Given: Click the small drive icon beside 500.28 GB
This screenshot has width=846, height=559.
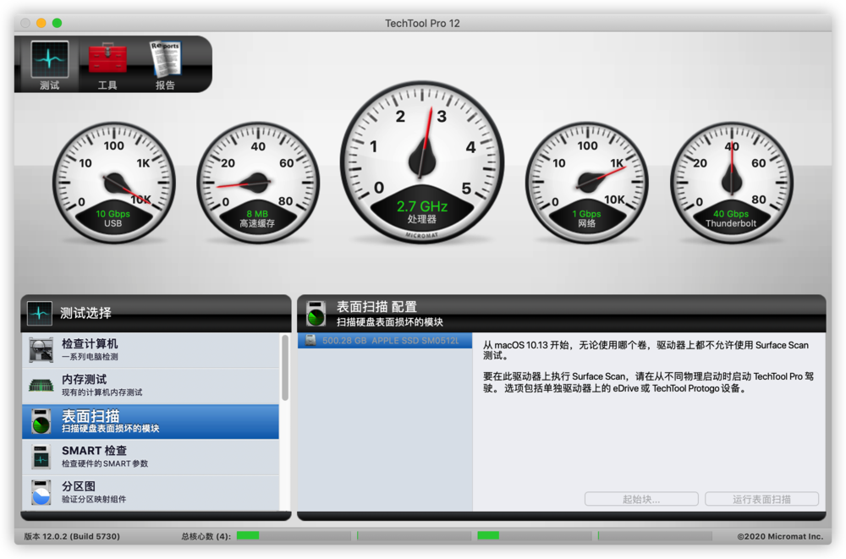Looking at the screenshot, I should (x=310, y=340).
